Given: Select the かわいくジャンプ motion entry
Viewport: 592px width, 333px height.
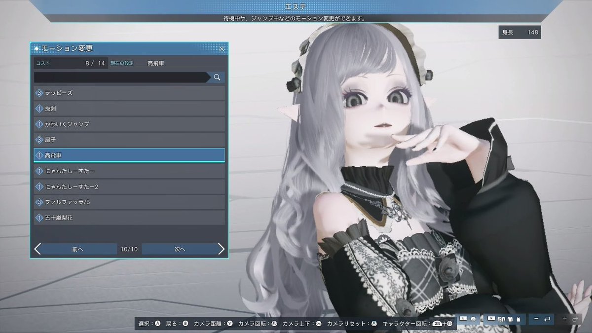Looking at the screenshot, I should (x=129, y=124).
